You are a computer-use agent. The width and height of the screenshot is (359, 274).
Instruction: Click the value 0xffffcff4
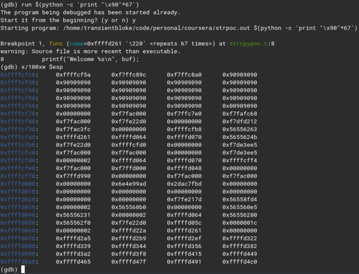pyautogui.click(x=240, y=161)
